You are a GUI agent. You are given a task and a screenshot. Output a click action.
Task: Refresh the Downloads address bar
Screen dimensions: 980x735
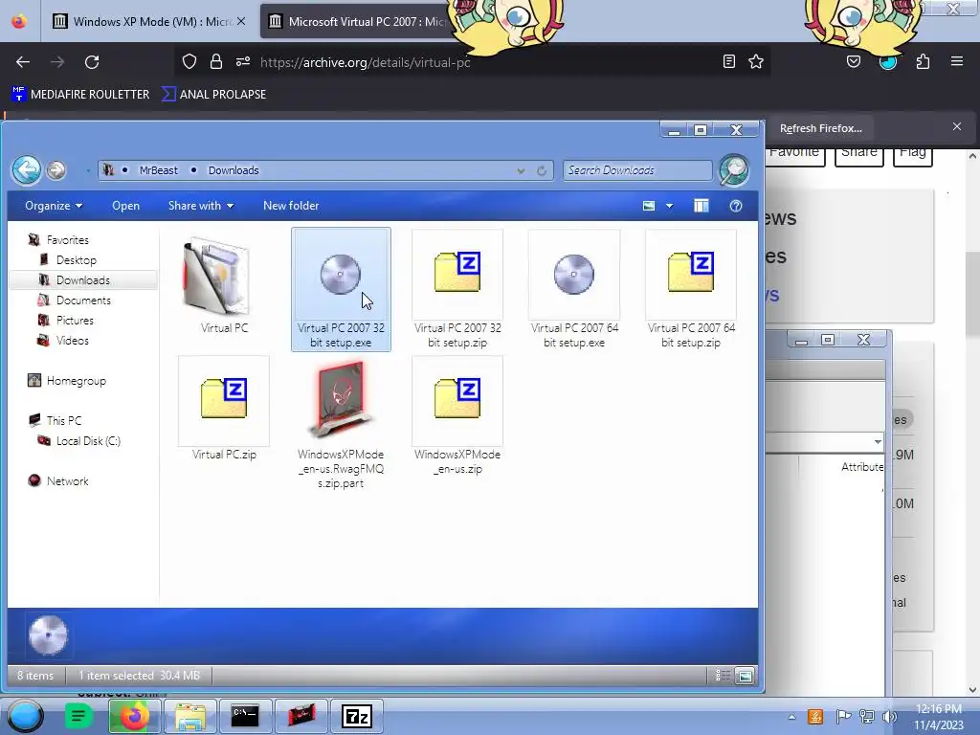(x=542, y=170)
